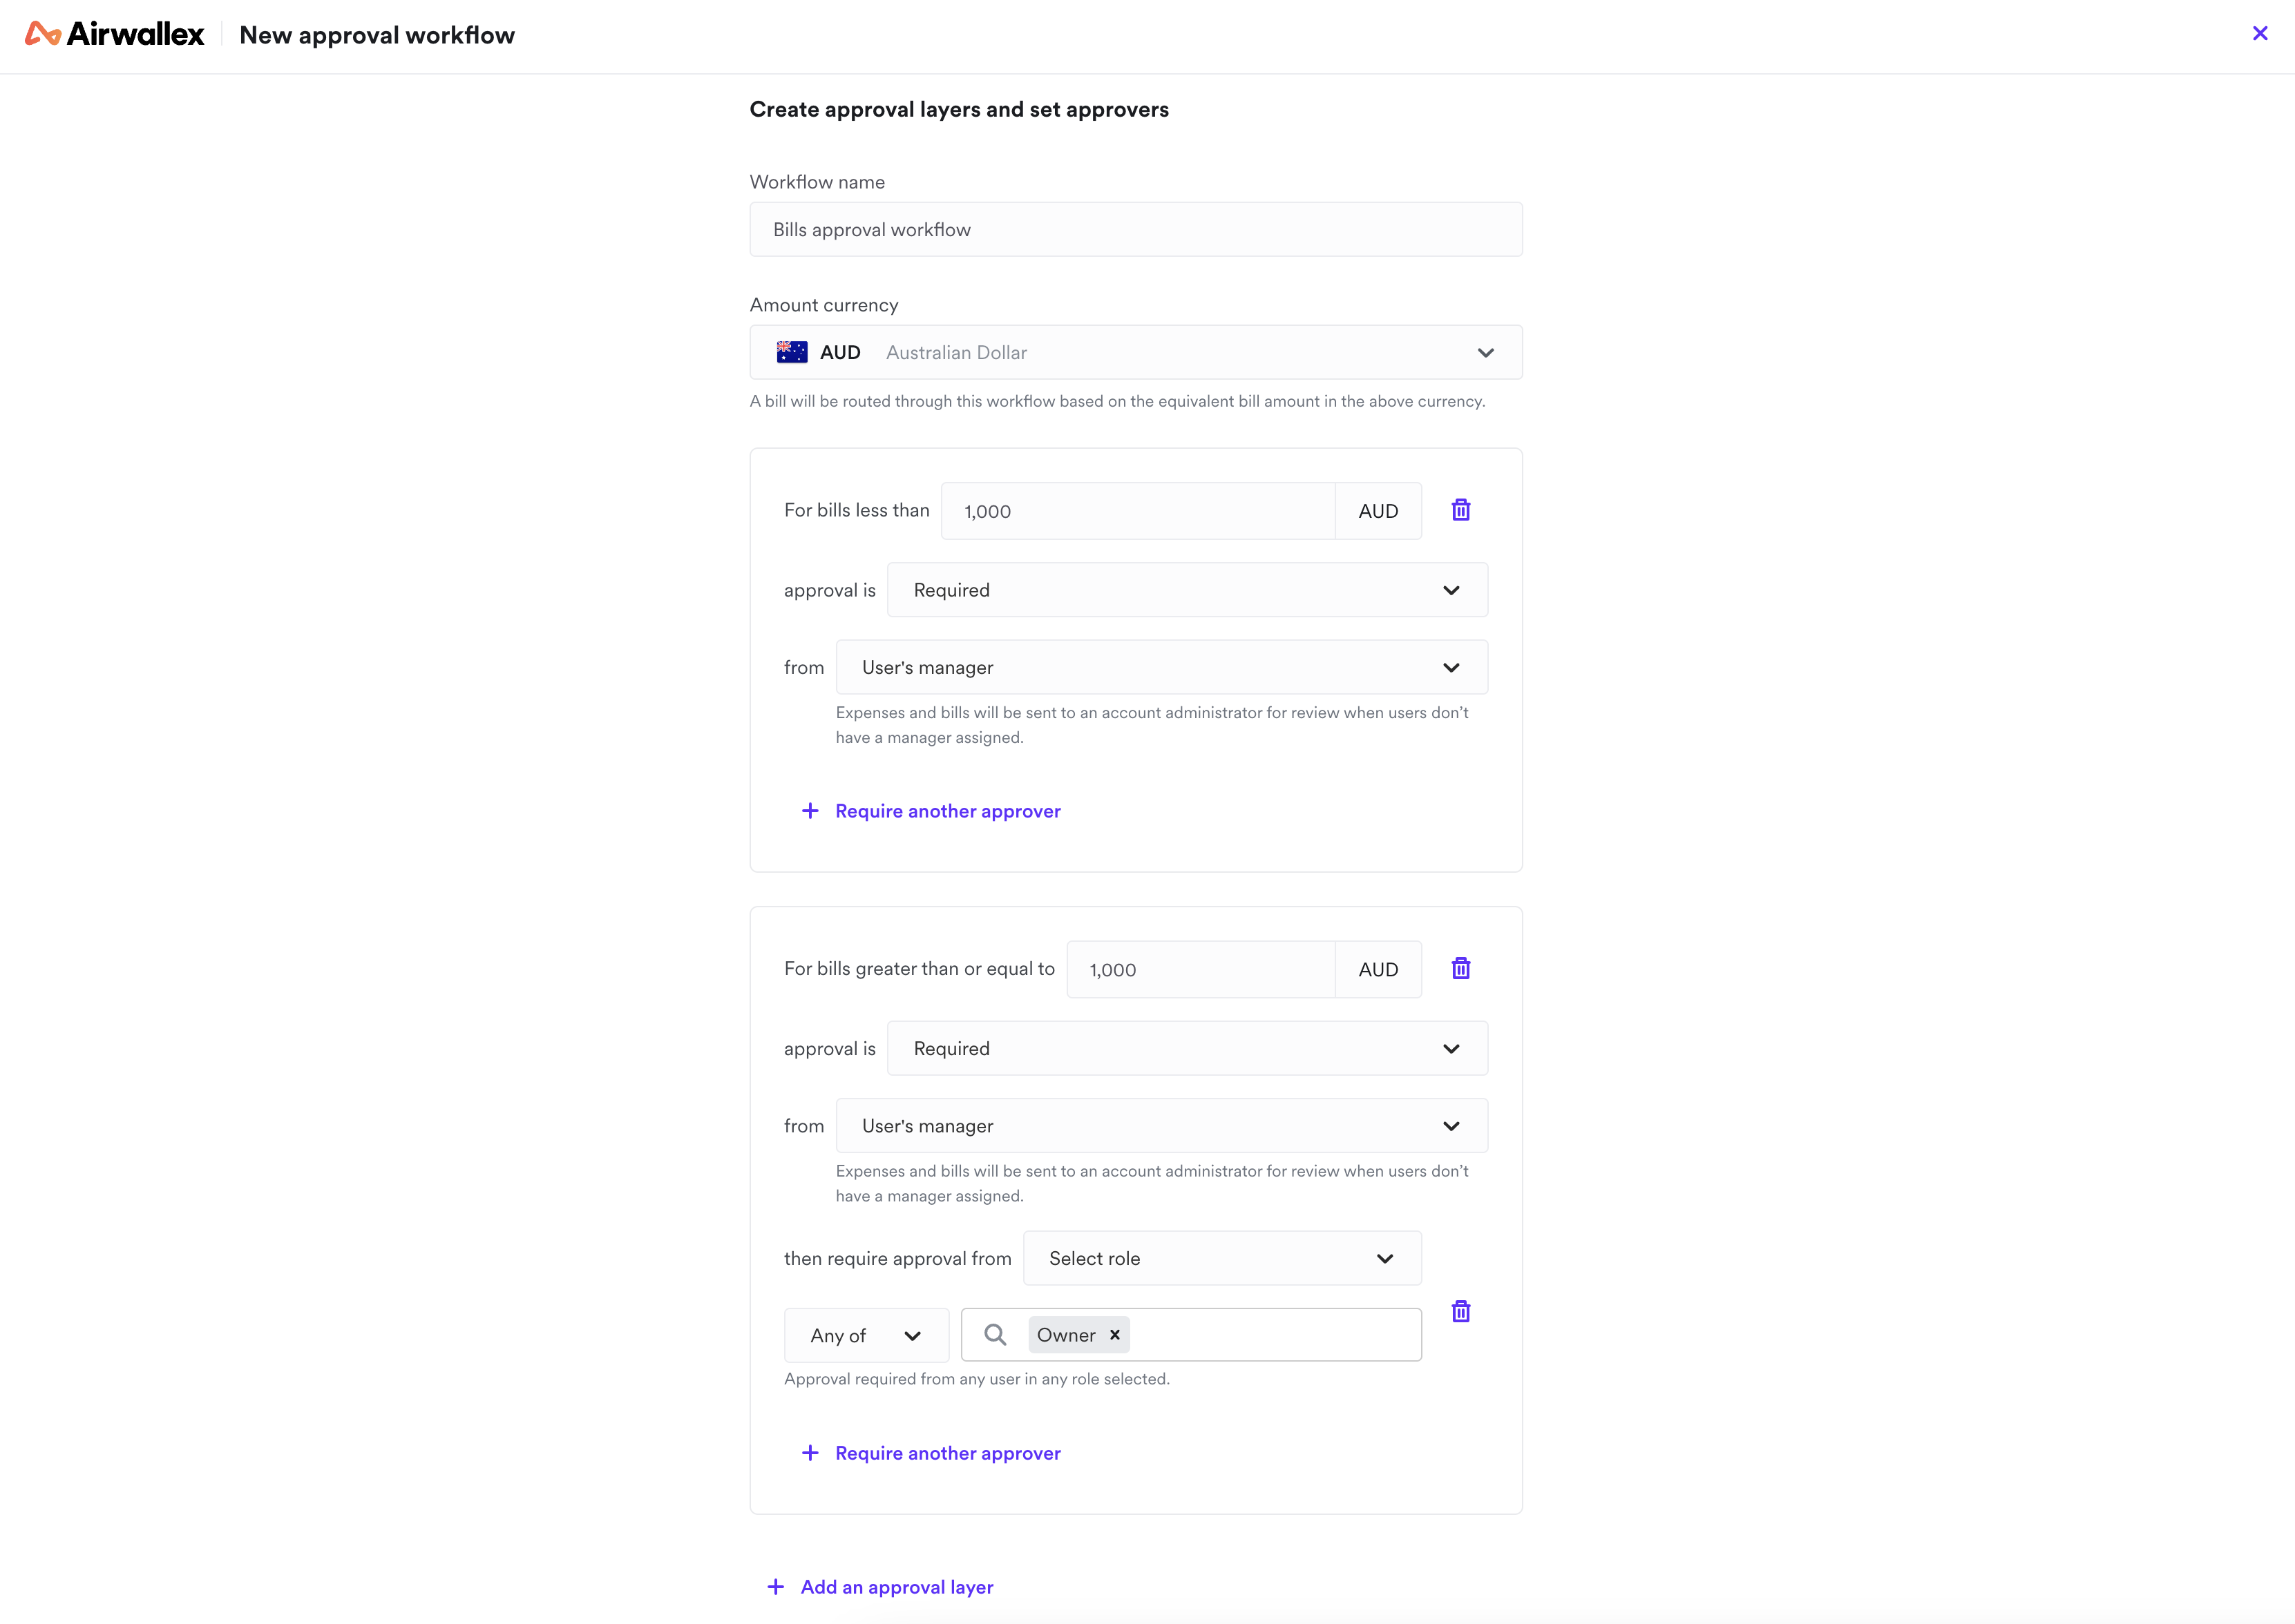This screenshot has width=2295, height=1624.
Task: Click Require another approver in second layer
Action: tap(931, 1453)
